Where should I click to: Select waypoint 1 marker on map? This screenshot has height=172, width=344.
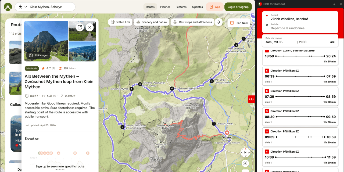tap(243, 39)
